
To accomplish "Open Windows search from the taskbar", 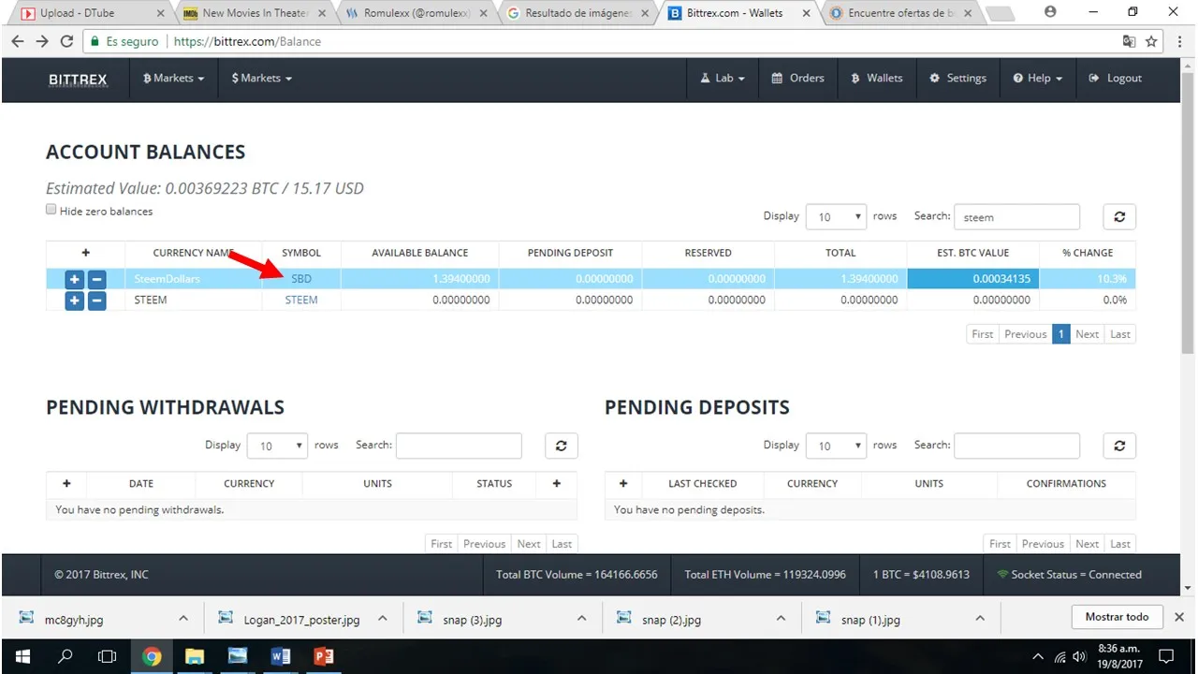I will click(x=66, y=656).
